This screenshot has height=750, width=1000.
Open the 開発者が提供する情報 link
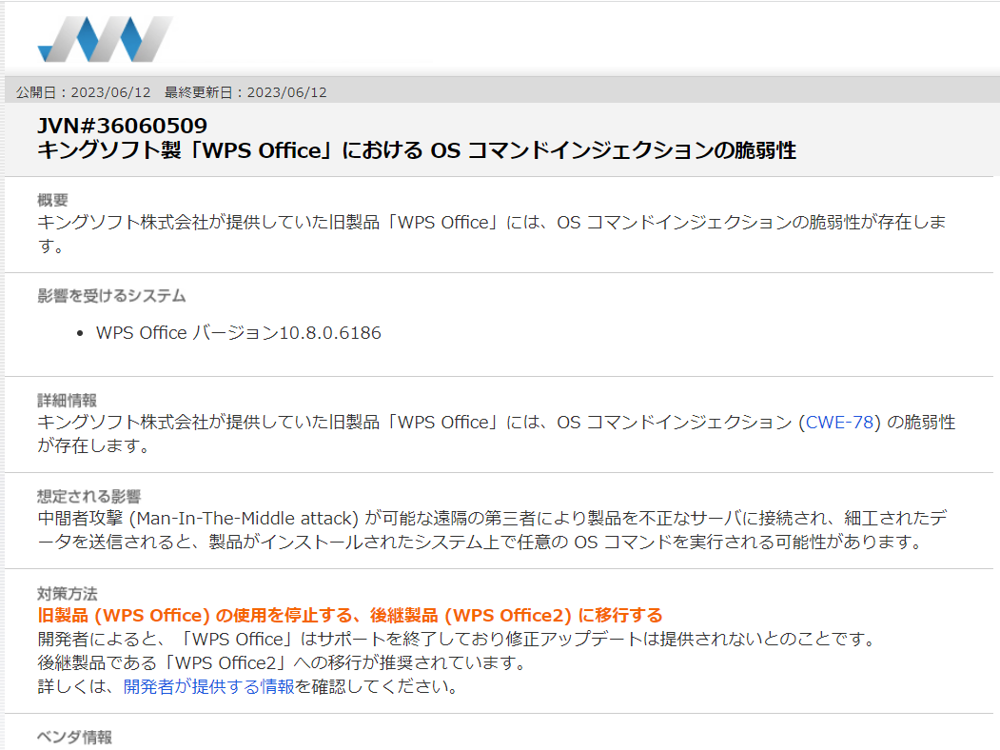[x=208, y=686]
